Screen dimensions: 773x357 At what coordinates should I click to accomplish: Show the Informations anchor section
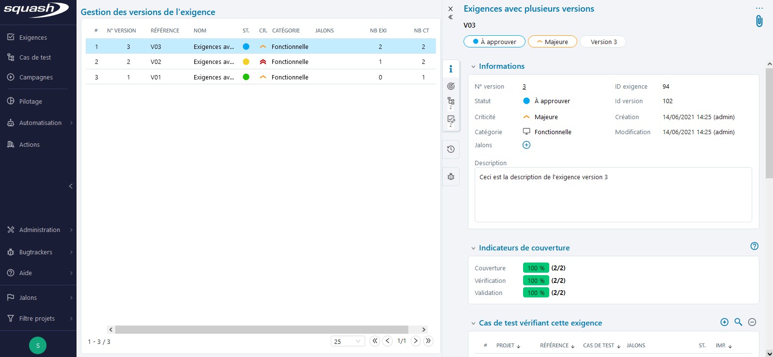[x=451, y=69]
